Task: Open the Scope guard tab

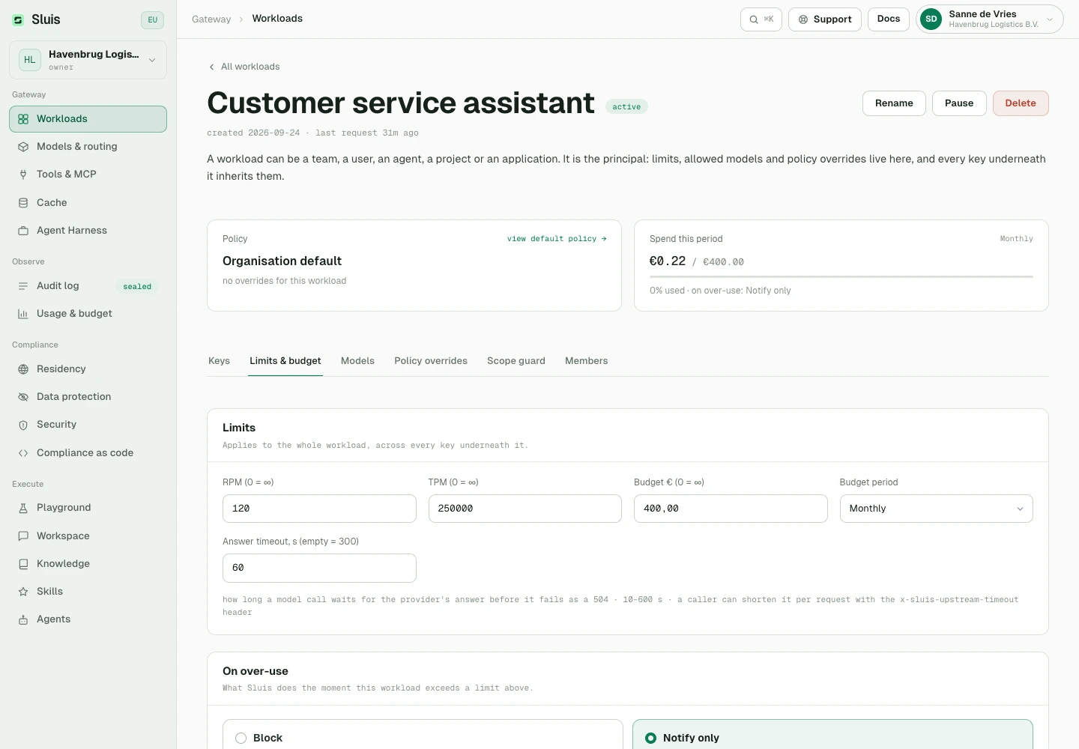Action: [x=516, y=361]
